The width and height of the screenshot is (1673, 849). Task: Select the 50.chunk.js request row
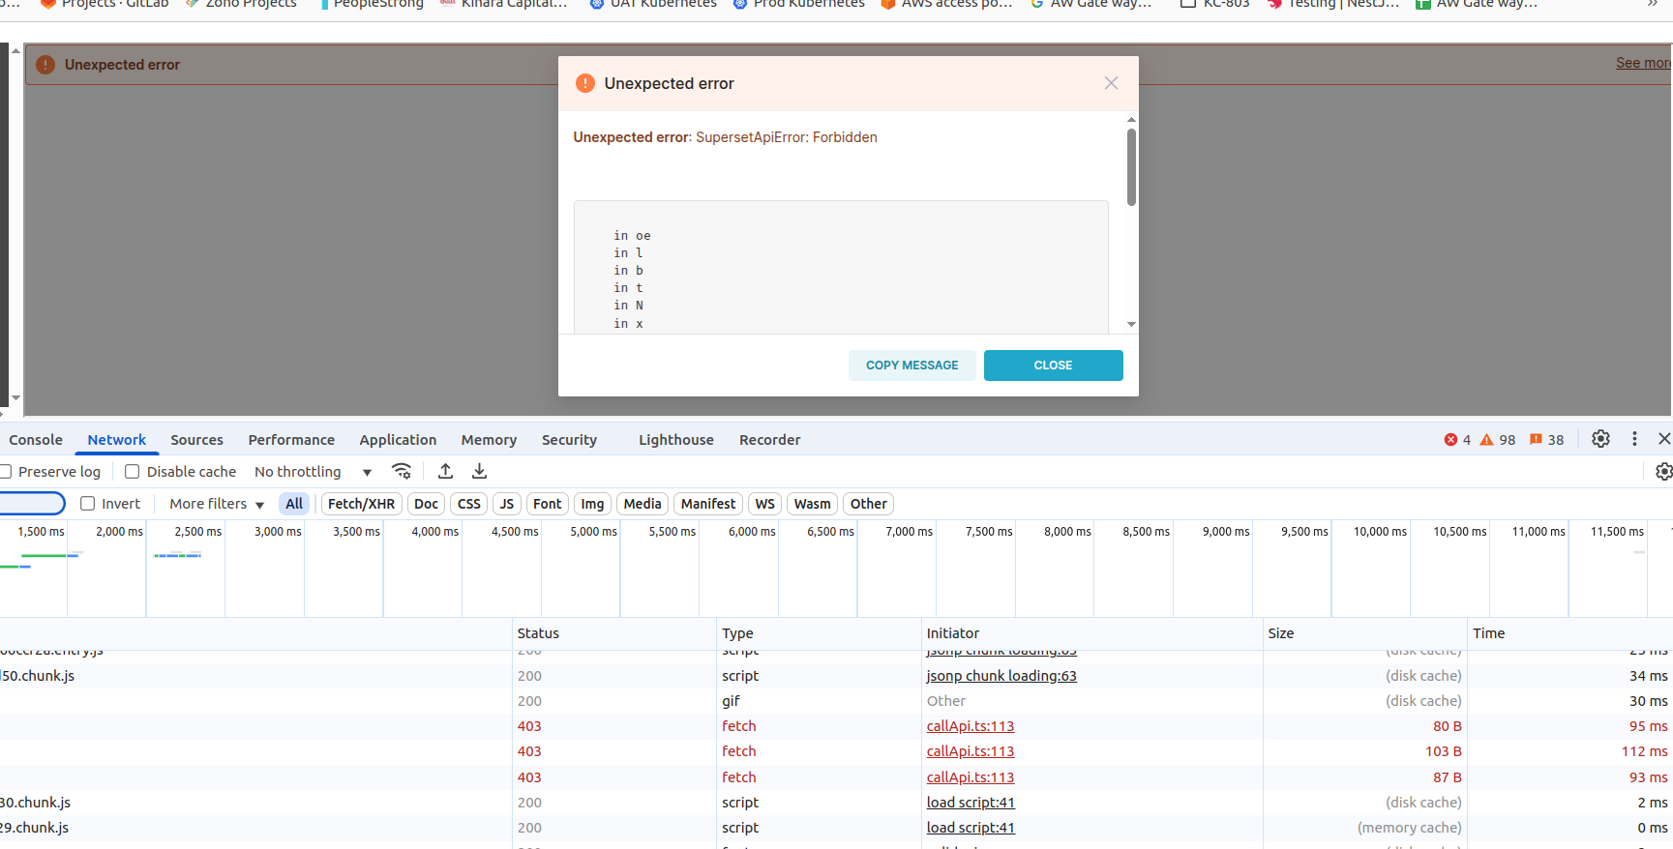point(836,676)
